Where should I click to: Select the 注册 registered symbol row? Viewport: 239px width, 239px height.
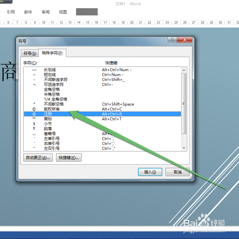[102, 114]
